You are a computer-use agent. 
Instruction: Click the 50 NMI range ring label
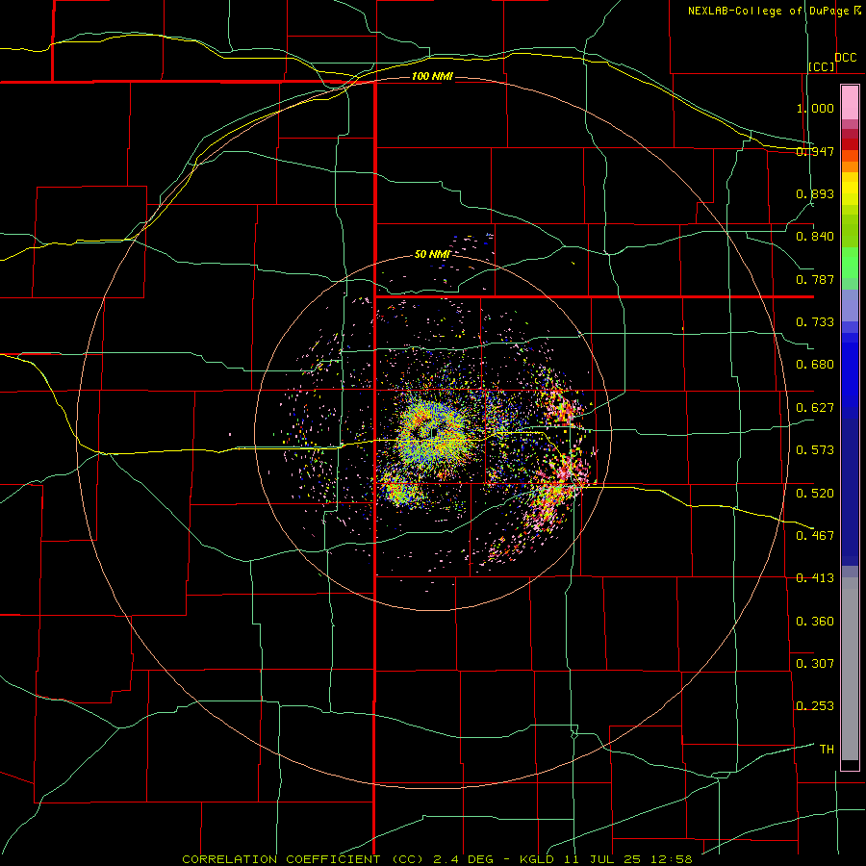pos(432,254)
